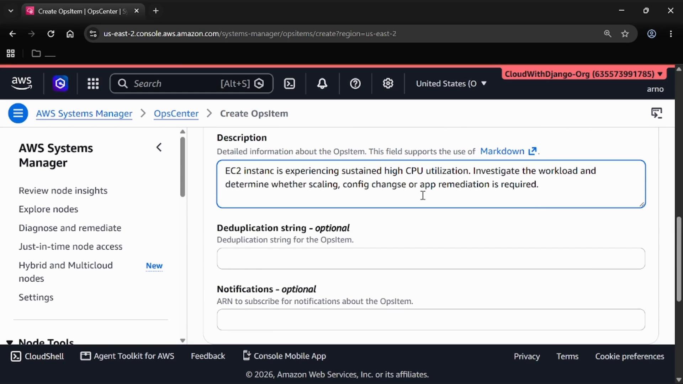The width and height of the screenshot is (683, 384).
Task: Open Explore nodes in sidebar
Action: point(48,209)
